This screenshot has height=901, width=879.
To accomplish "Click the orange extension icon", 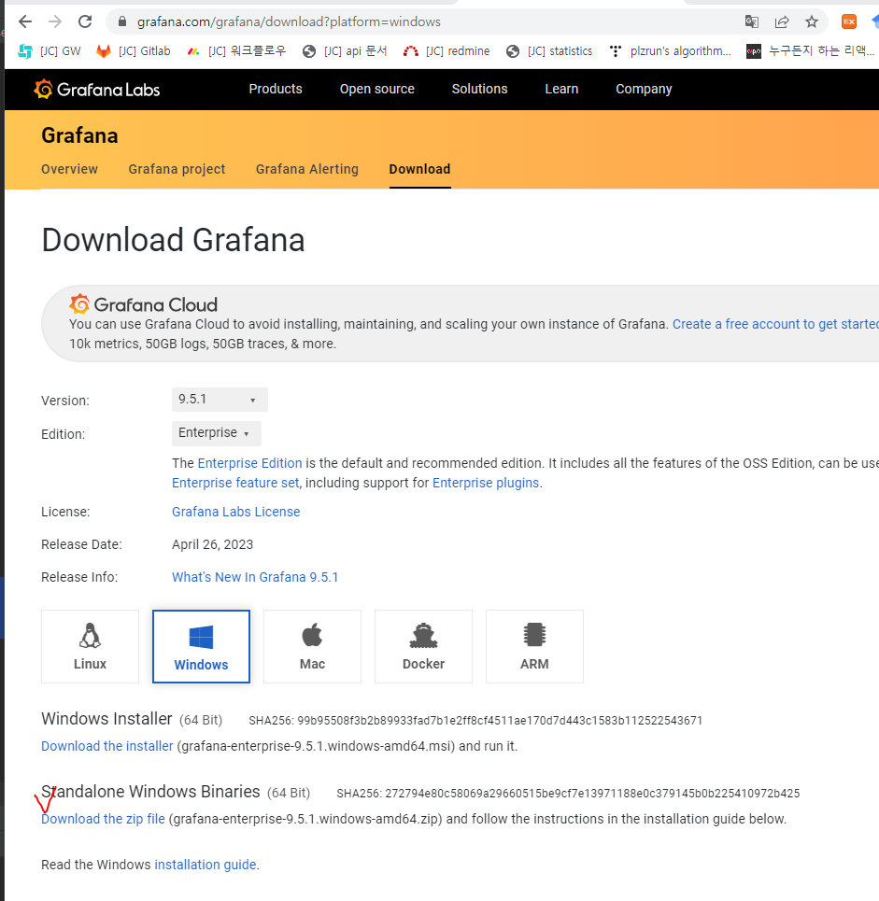I will click(x=849, y=21).
